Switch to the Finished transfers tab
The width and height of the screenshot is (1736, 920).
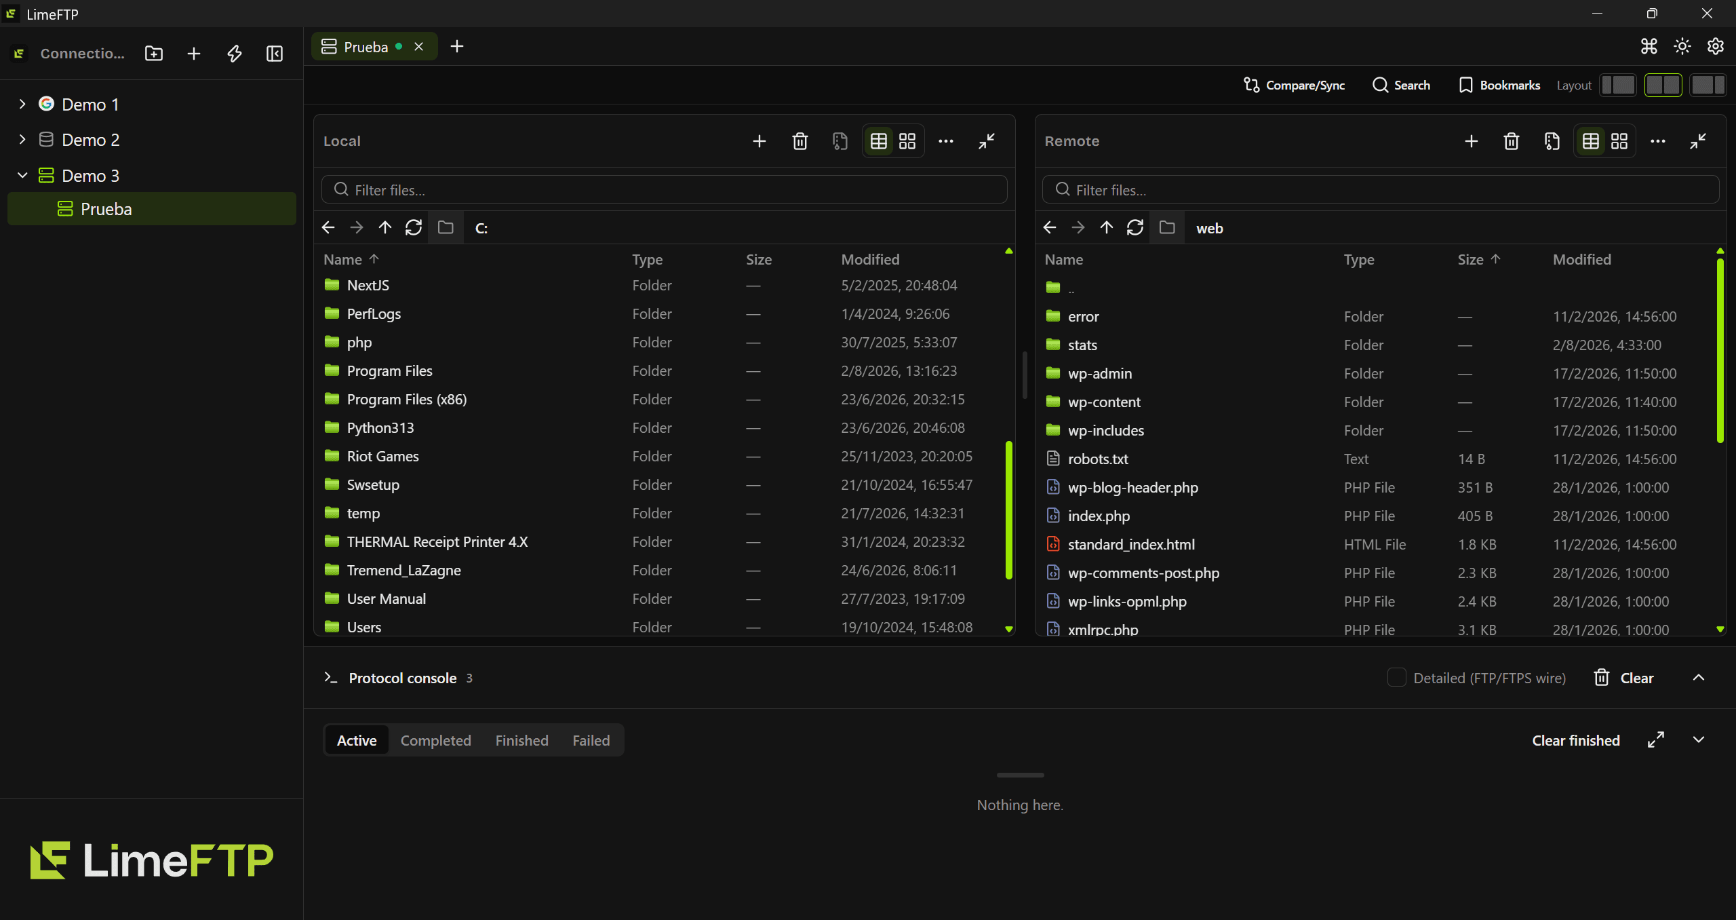pyautogui.click(x=521, y=740)
